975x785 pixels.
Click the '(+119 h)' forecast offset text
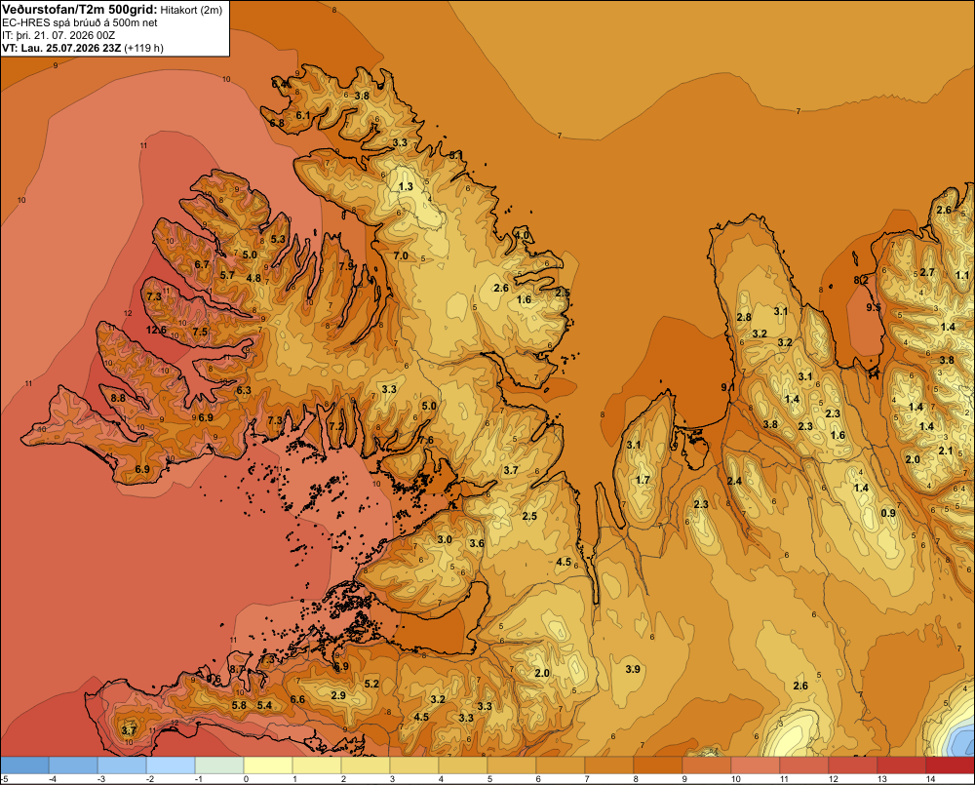click(x=143, y=48)
